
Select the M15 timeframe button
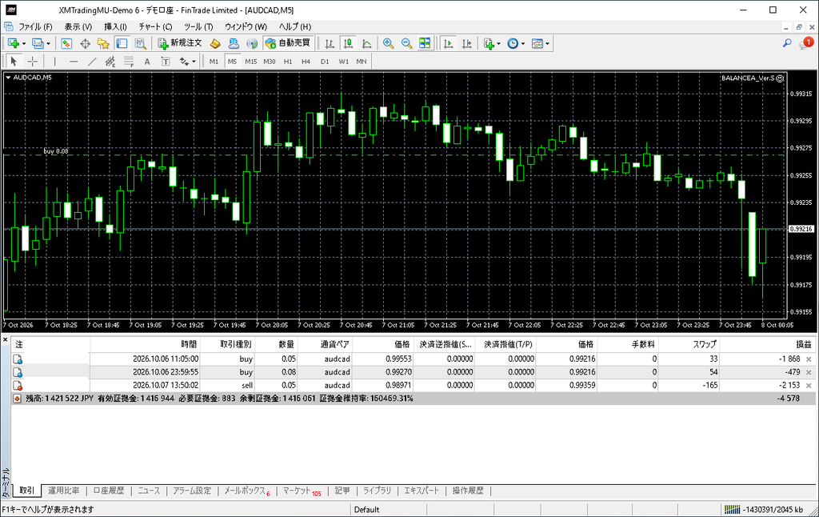coord(250,61)
